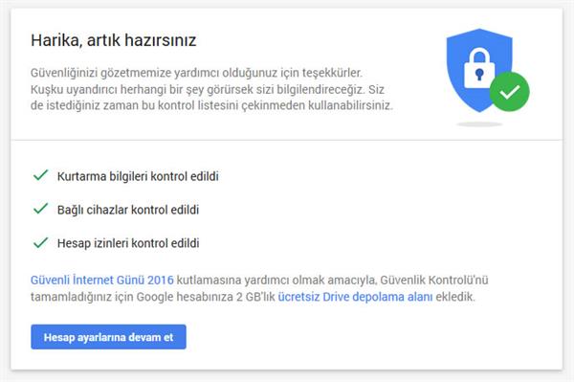Click the checkmark beside 'Hesap izinleri kontrol edildi'
Screen dimensions: 574x382
(x=40, y=242)
